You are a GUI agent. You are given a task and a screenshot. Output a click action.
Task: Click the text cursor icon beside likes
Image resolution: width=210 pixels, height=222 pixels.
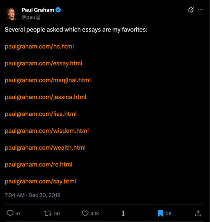pos(123,213)
